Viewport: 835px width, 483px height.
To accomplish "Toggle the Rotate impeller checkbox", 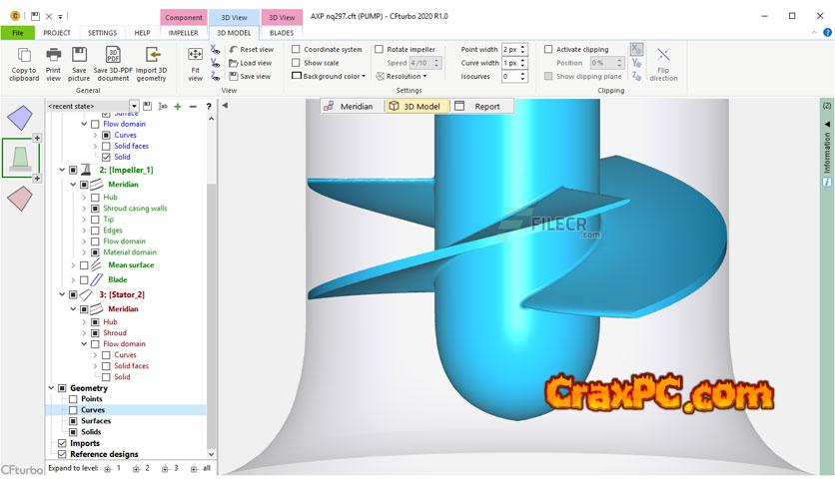I will [379, 49].
